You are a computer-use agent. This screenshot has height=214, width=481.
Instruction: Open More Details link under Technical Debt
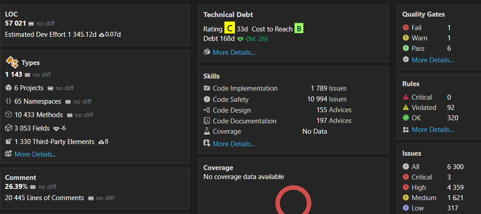click(234, 52)
